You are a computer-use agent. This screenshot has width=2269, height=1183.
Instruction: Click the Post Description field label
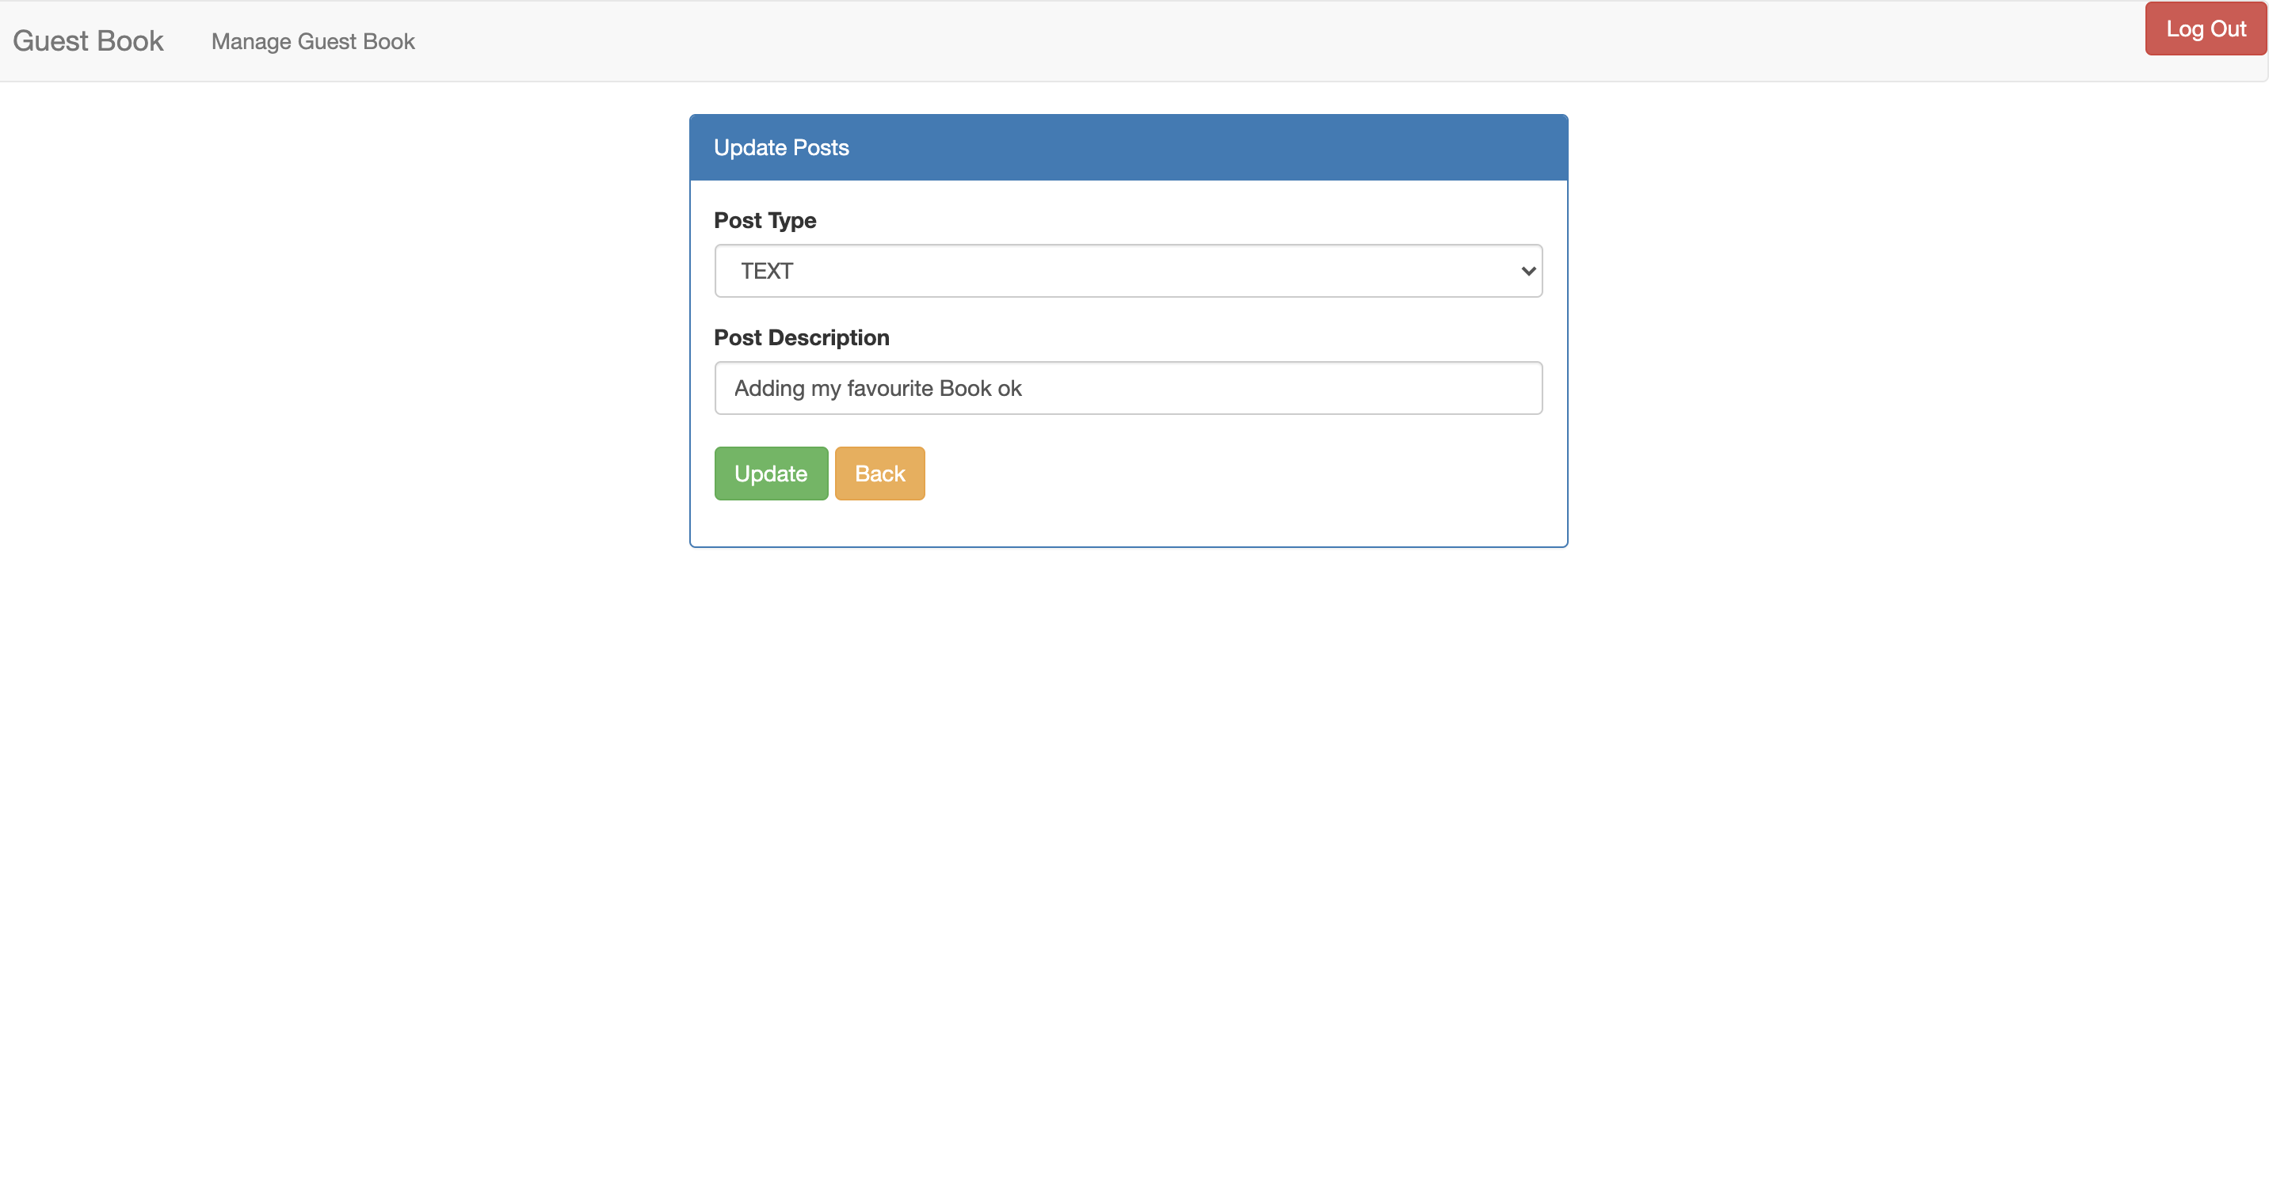coord(801,338)
